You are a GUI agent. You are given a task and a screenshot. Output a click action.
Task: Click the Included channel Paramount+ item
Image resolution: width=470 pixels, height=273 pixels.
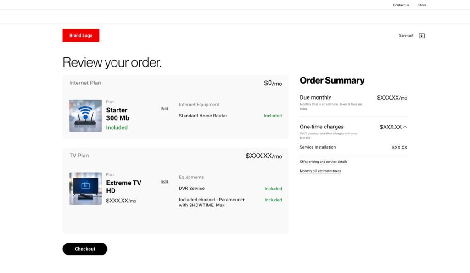[x=212, y=202]
